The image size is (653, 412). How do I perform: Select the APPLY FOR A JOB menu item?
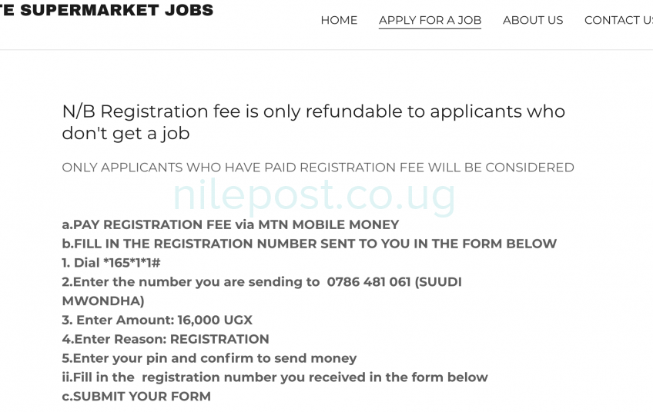[430, 20]
